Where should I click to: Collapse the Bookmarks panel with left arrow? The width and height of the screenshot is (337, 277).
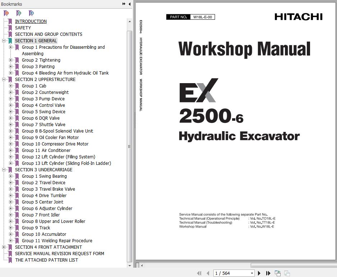(130, 4)
